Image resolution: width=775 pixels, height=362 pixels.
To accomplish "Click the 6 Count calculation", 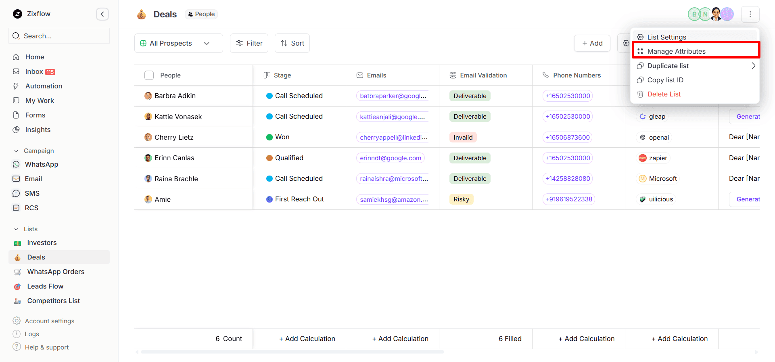I will tap(229, 339).
